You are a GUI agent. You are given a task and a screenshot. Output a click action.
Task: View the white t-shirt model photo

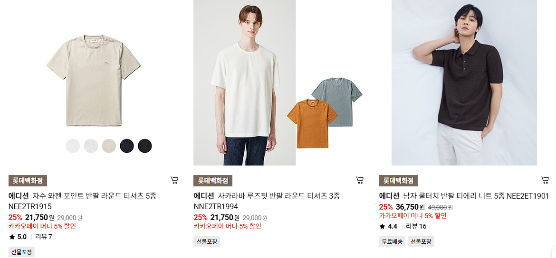click(244, 83)
